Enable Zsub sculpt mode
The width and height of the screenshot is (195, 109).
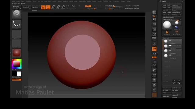tap(93, 6)
